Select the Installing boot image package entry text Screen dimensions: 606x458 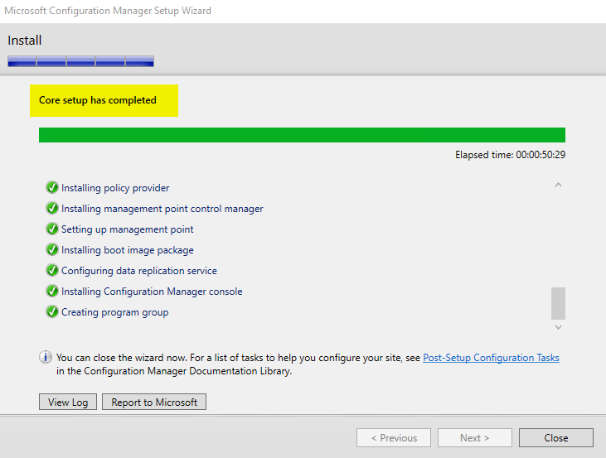[127, 250]
